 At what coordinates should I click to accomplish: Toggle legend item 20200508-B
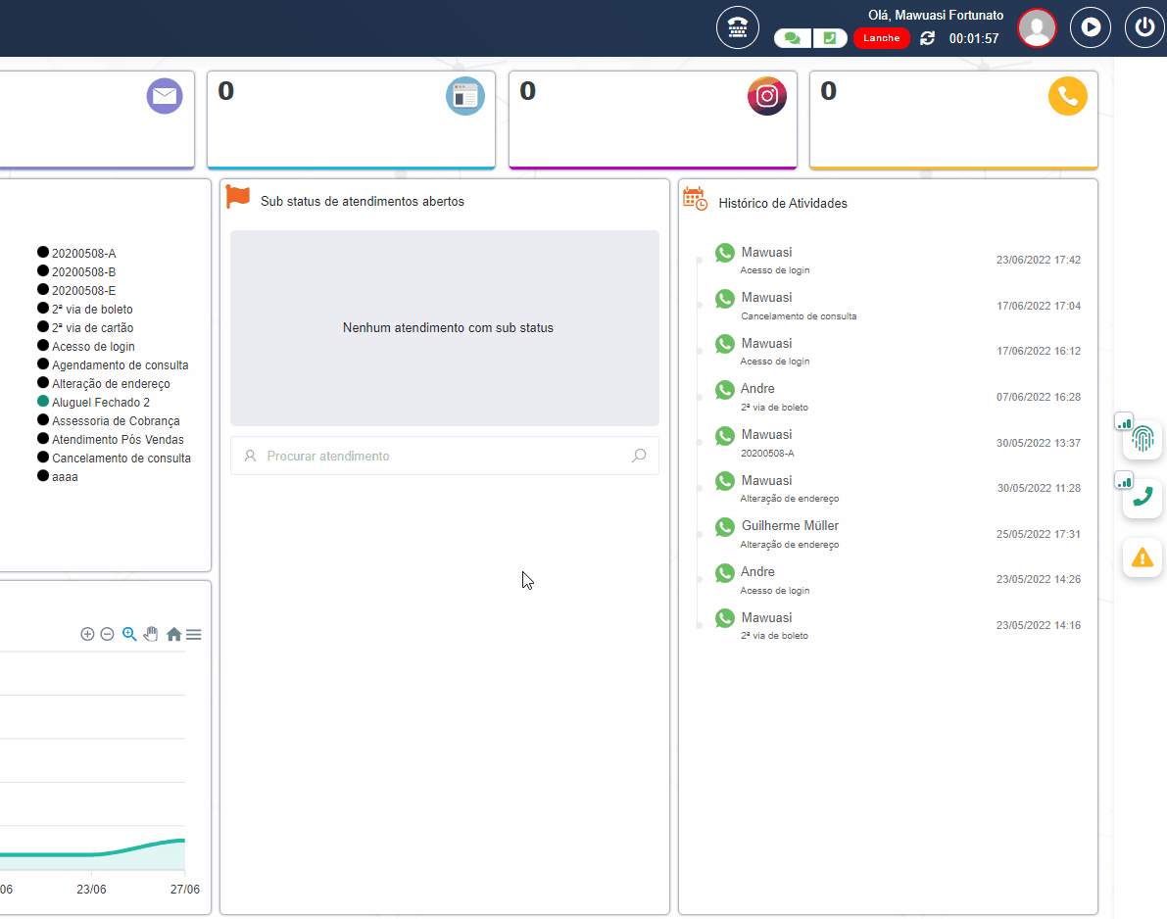click(76, 271)
